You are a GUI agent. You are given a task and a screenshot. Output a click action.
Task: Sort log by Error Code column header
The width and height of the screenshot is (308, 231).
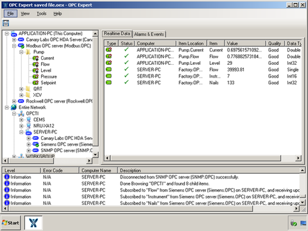point(60,171)
